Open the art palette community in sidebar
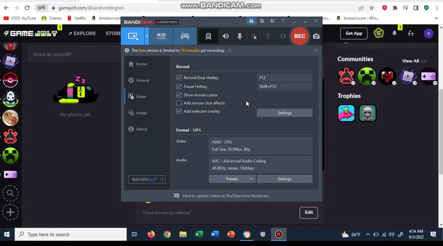443x246 pixels. 10,118
